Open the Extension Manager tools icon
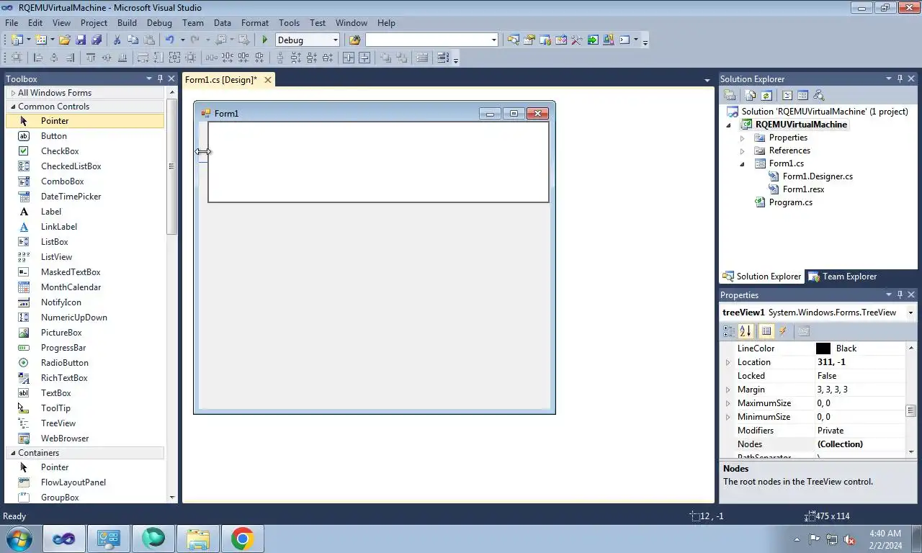Viewport: 922px width, 553px height. (609, 40)
